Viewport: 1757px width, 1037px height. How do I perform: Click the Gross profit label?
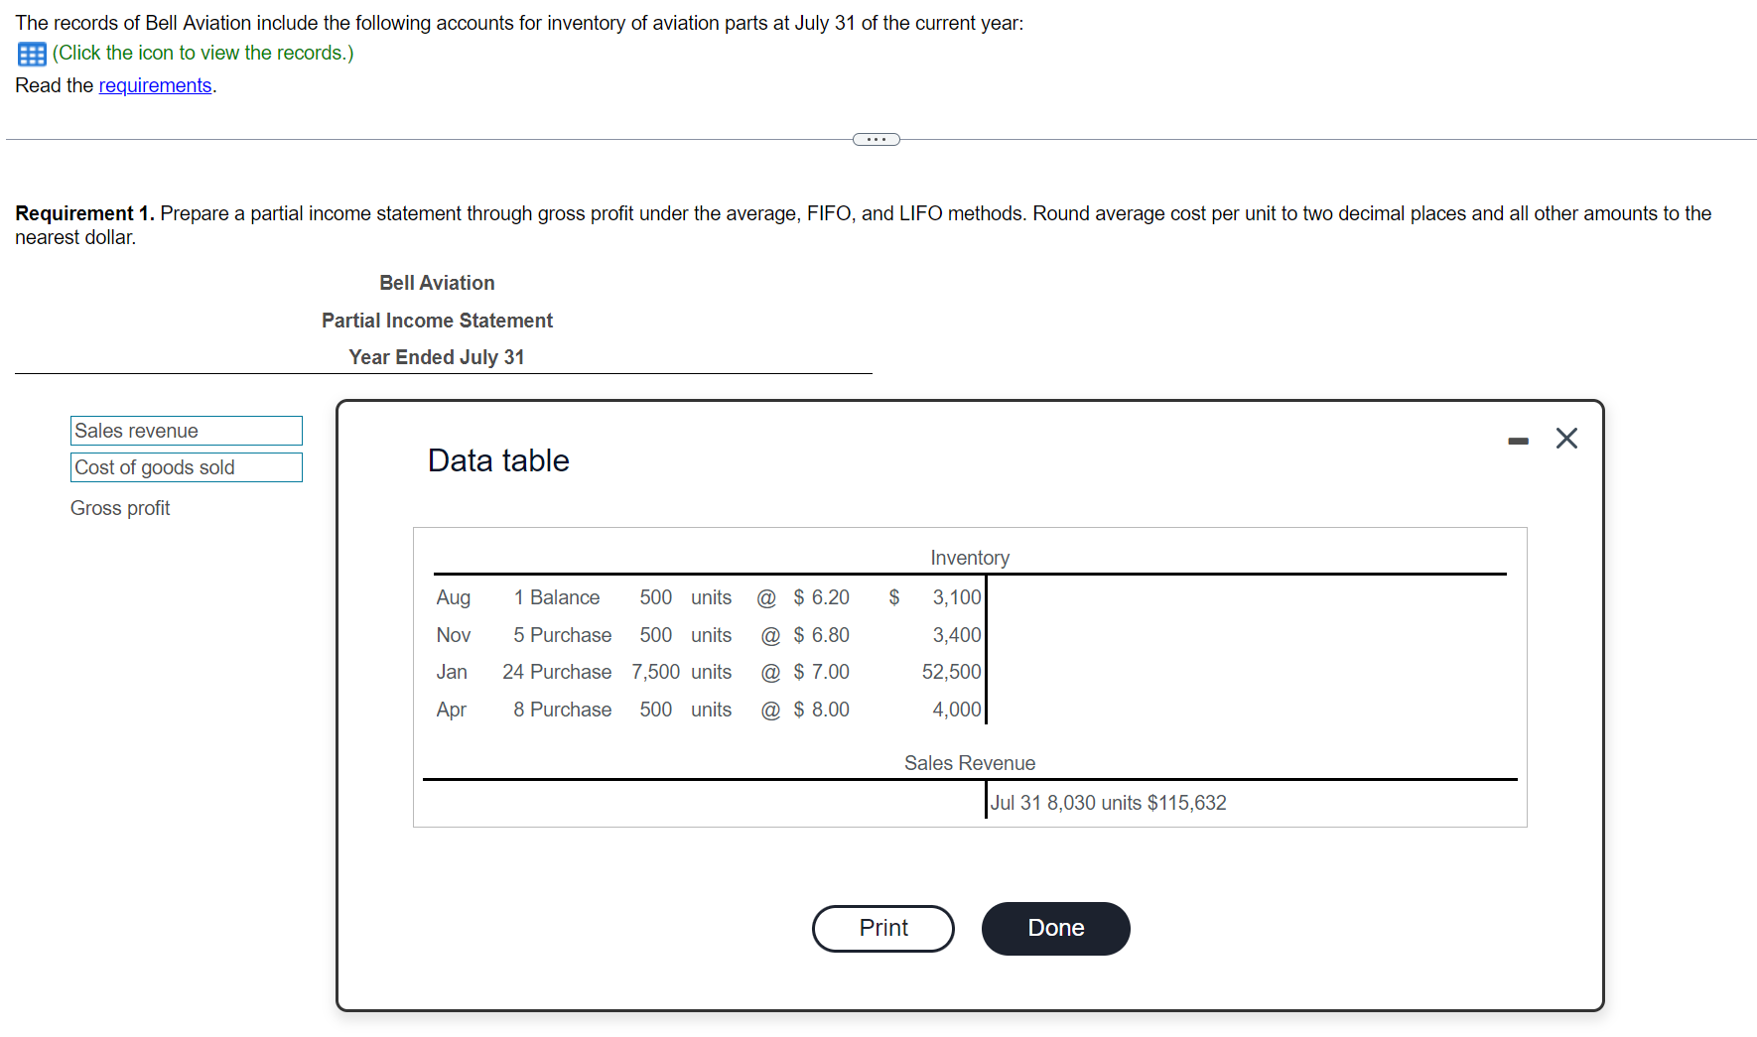[x=119, y=507]
